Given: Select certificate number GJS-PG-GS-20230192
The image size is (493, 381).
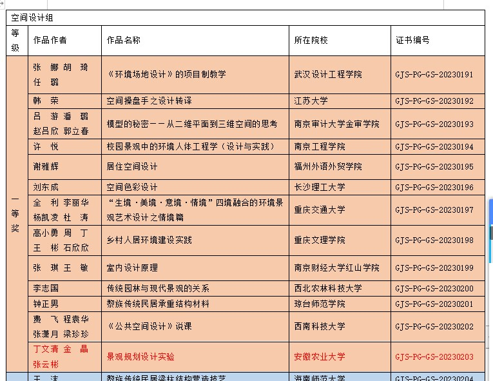Looking at the screenshot, I should (434, 101).
